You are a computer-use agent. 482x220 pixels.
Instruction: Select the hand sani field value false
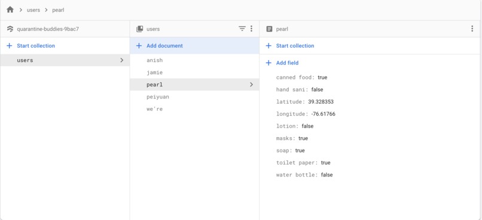(317, 89)
